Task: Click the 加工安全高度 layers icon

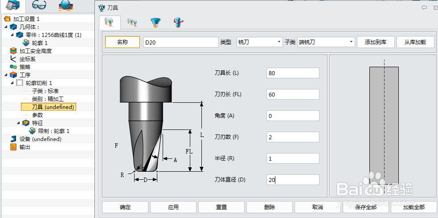Action: pyautogui.click(x=13, y=51)
